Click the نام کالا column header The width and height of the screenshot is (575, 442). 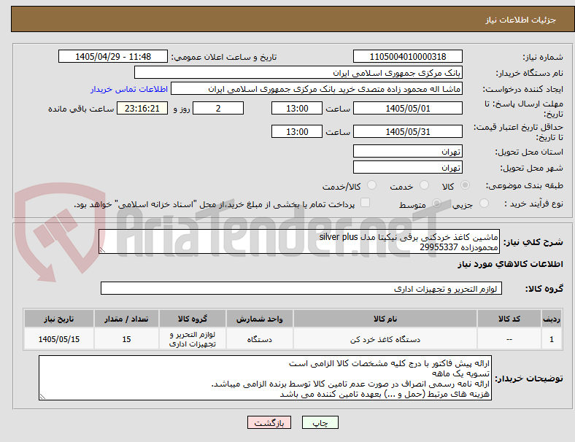point(385,319)
